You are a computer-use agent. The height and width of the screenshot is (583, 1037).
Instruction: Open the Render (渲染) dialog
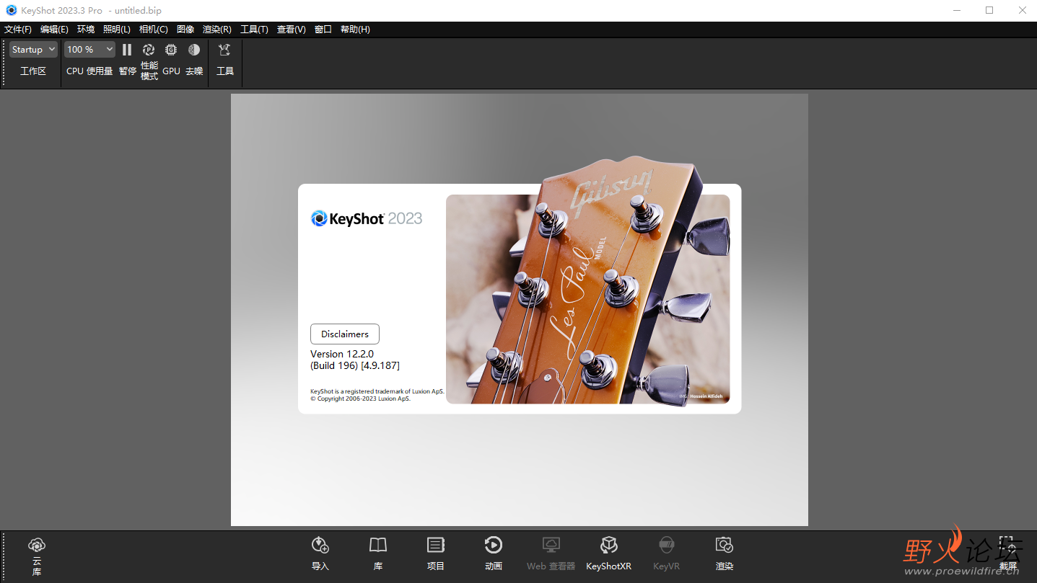[x=725, y=545]
